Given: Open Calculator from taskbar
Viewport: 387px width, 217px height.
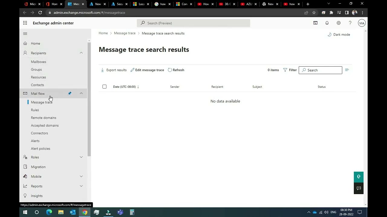Looking at the screenshot, I should tap(132, 212).
